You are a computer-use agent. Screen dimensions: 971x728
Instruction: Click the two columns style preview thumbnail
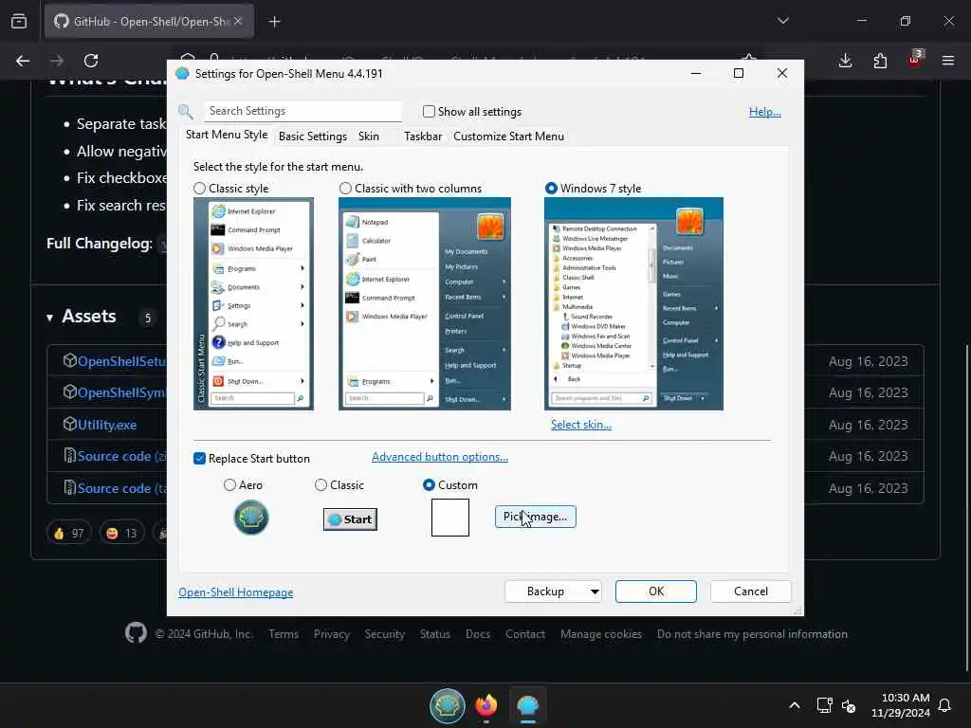425,303
